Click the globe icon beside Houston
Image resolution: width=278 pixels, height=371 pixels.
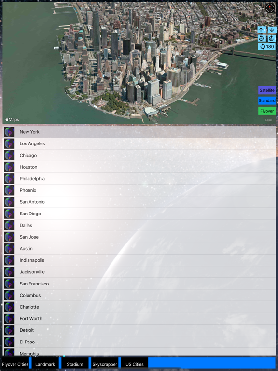pos(10,167)
